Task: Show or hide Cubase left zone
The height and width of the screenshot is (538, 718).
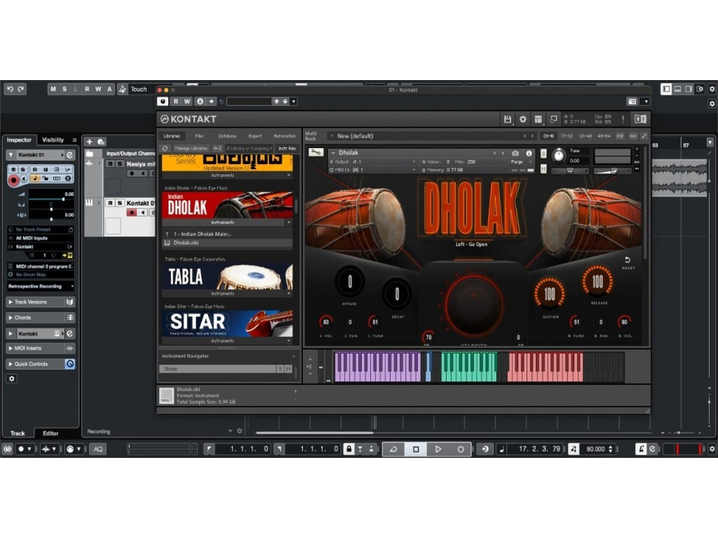Action: click(x=666, y=89)
